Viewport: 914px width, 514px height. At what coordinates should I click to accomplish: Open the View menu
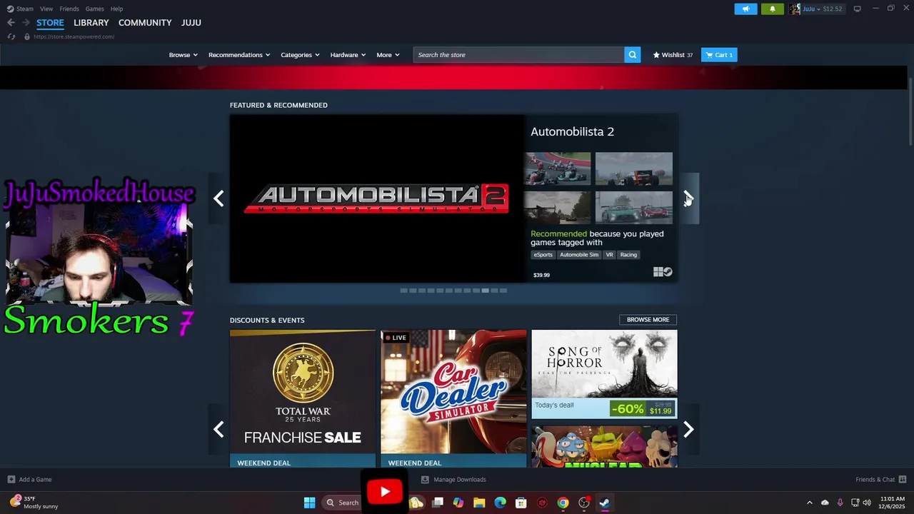(46, 9)
